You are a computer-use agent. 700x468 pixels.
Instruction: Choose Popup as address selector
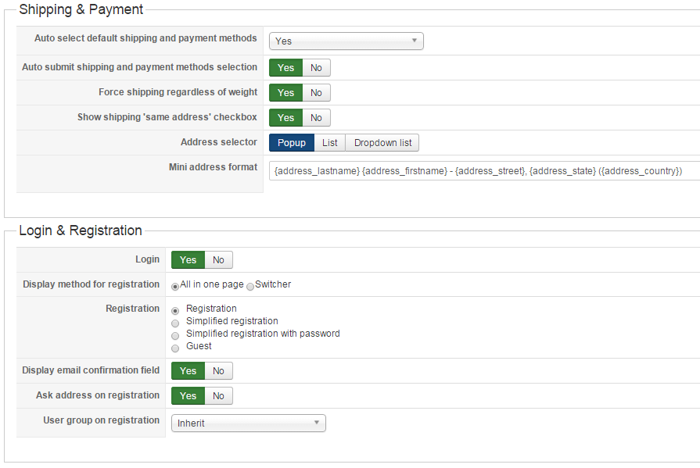[292, 143]
